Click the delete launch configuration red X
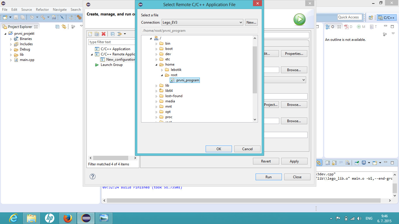This screenshot has width=399, height=224. 103,34
